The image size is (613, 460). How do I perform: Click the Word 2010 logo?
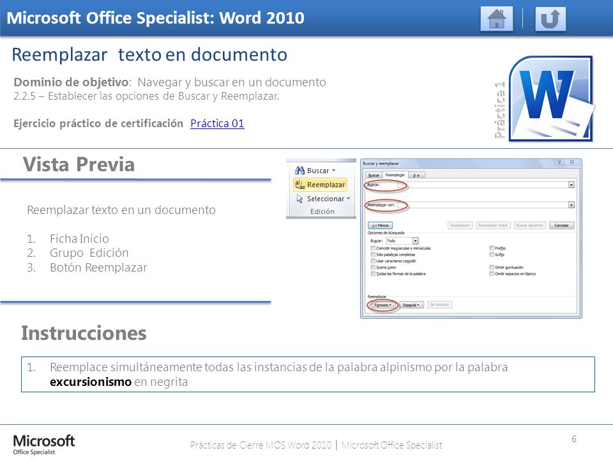[x=551, y=99]
